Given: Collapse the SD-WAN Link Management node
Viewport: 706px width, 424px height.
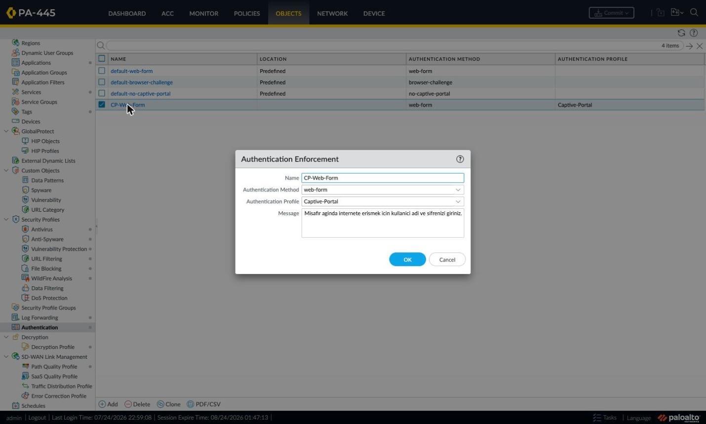Looking at the screenshot, I should pos(6,357).
